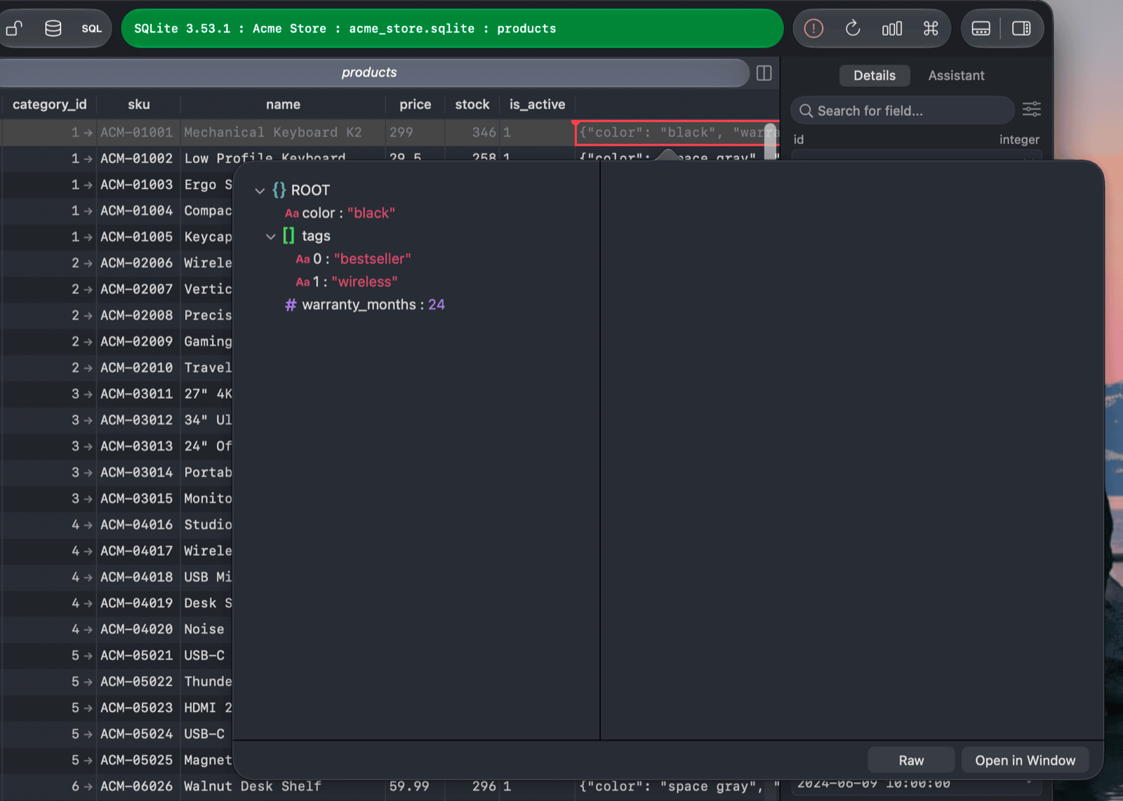Click the Mechanical Keyboard K2 name cell
The image size is (1123, 801).
pyautogui.click(x=283, y=133)
